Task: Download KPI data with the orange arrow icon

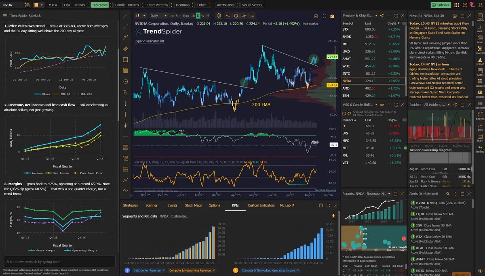Action: tap(333, 216)
